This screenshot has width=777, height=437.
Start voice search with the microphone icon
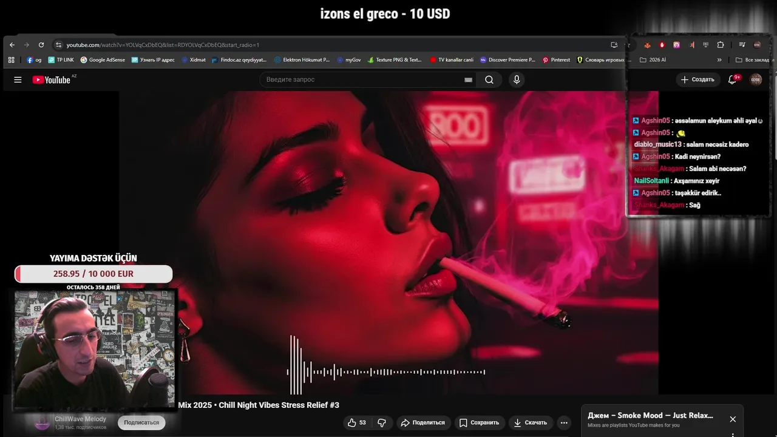click(517, 80)
